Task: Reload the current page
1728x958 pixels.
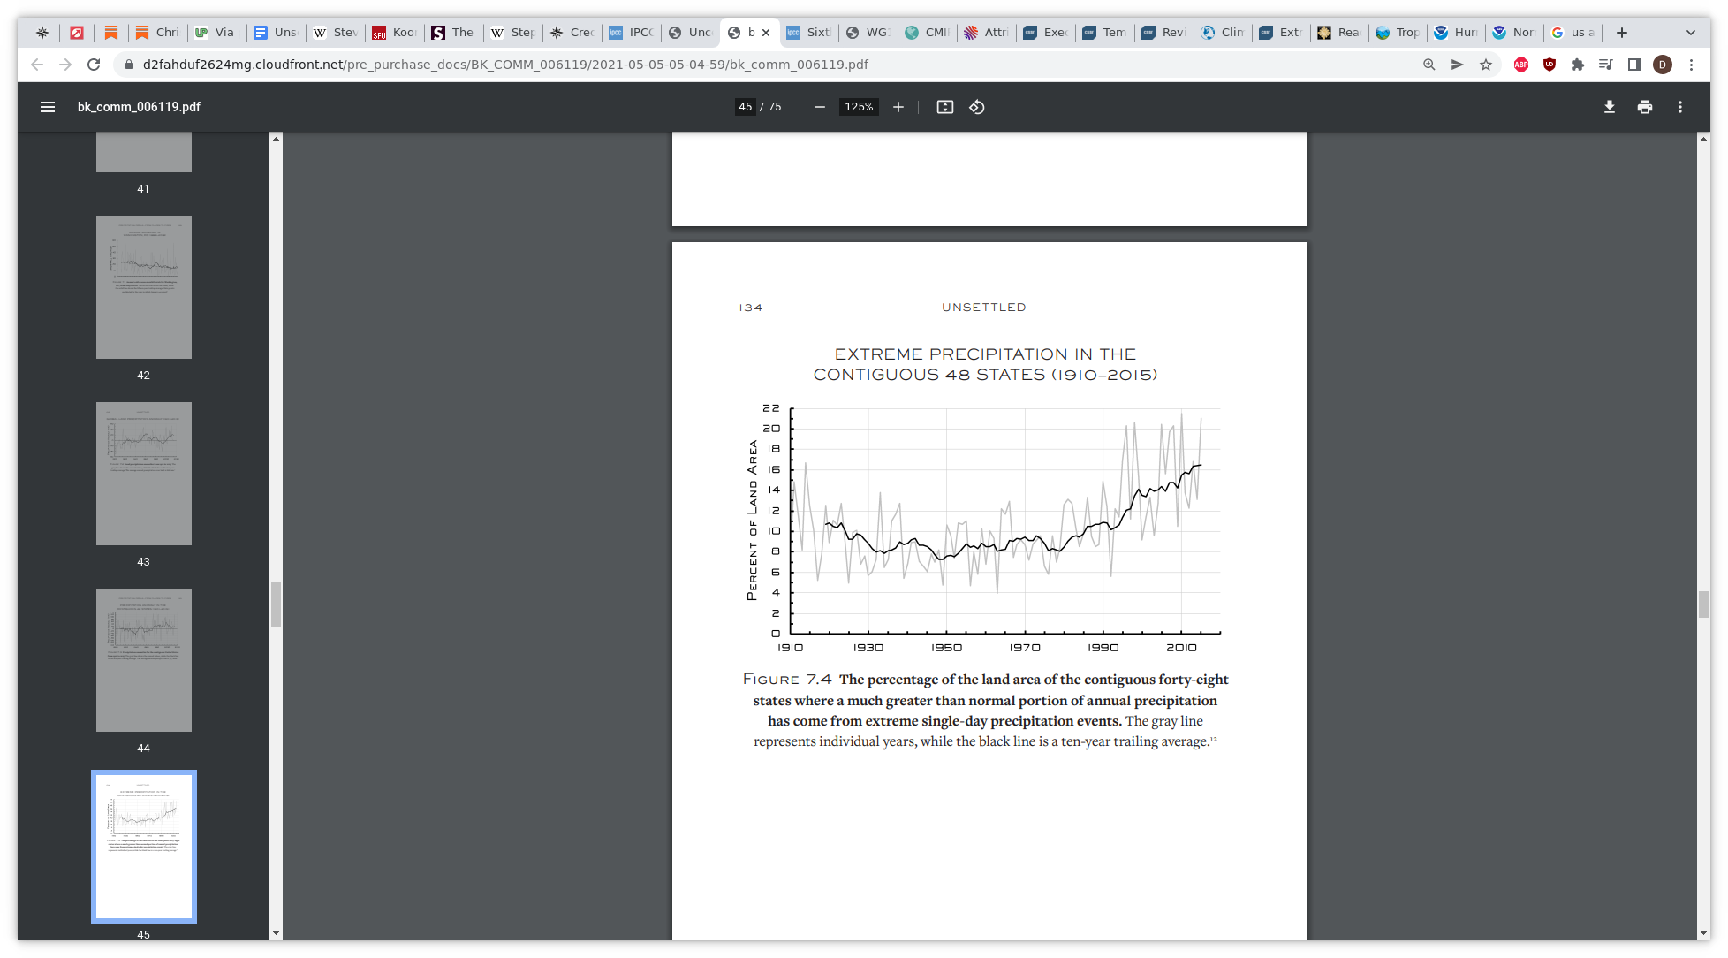Action: (94, 65)
